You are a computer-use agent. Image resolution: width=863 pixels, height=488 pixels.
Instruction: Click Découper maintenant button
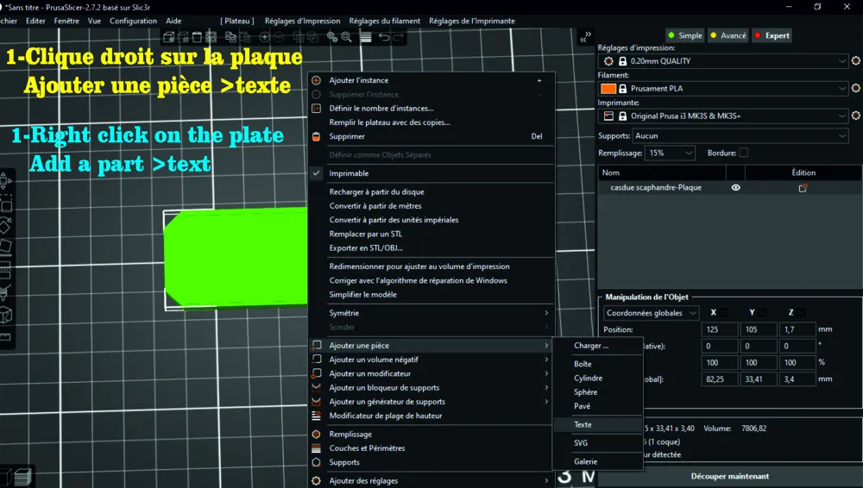pyautogui.click(x=730, y=477)
